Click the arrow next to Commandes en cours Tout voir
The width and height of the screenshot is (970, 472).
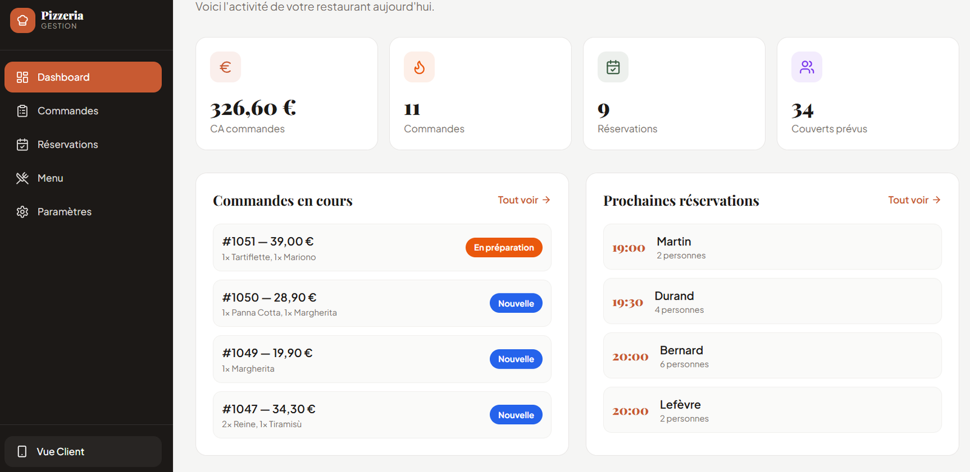point(546,200)
